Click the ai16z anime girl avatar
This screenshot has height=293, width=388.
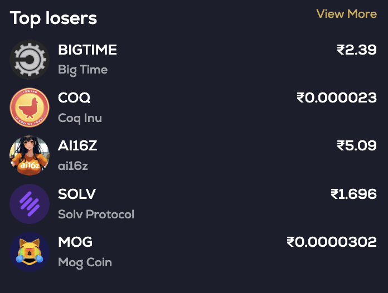[30, 155]
